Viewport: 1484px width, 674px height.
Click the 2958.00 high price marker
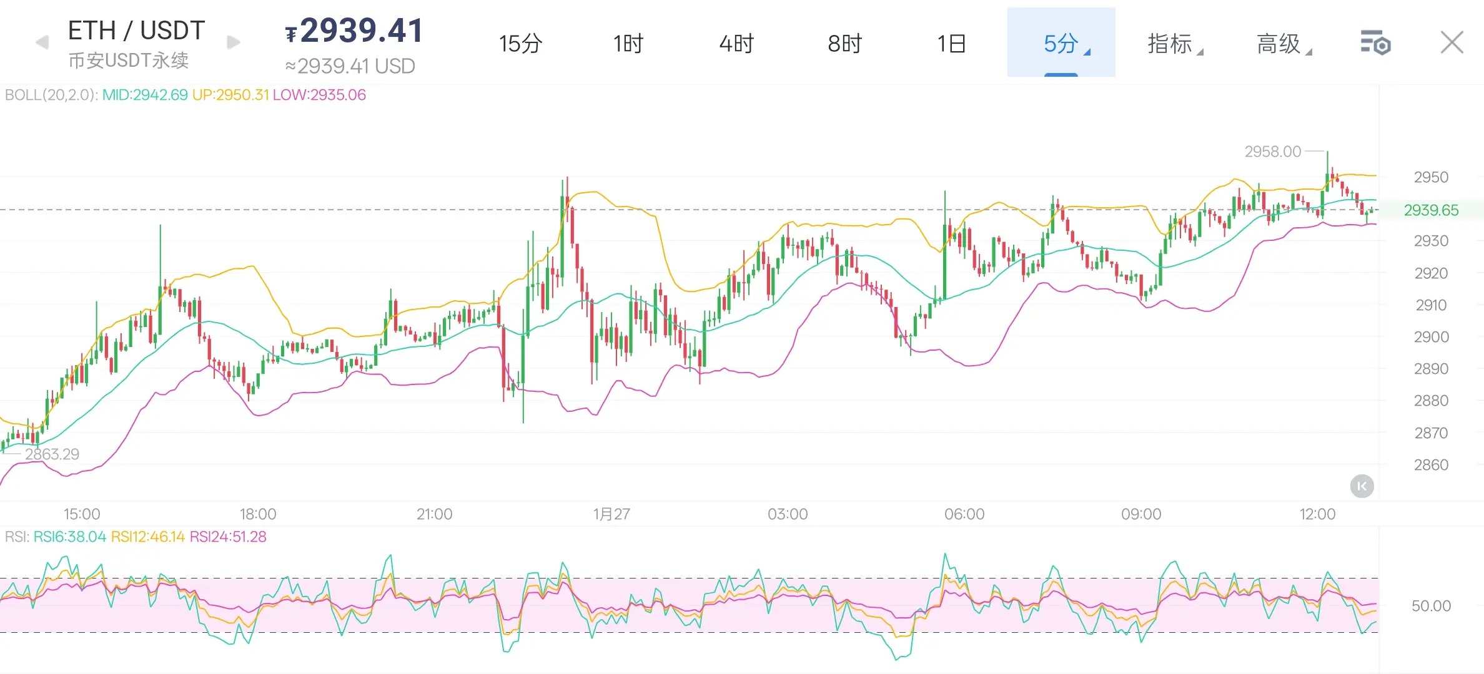tap(1272, 152)
